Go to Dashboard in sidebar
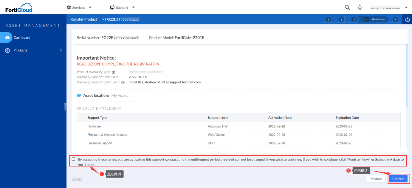 (x=22, y=38)
